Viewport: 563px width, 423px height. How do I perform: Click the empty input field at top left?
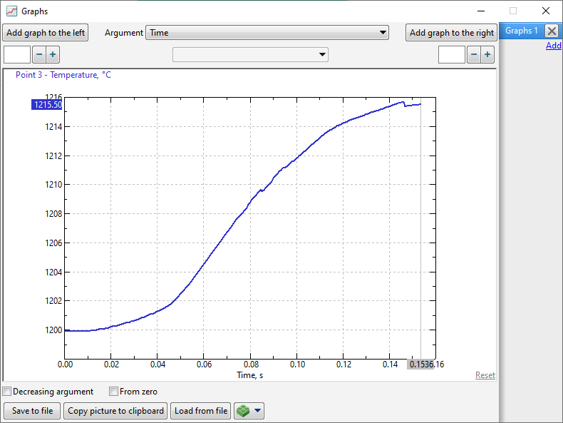click(17, 55)
